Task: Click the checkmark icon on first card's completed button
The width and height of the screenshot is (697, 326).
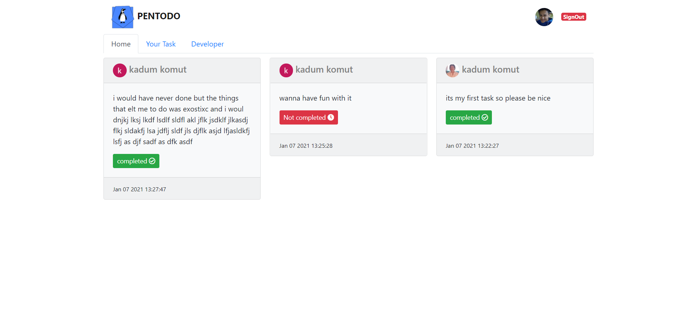Action: tap(152, 161)
